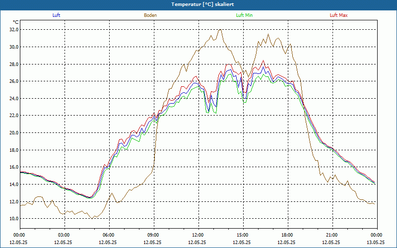Viewport: 397px width, 248px height.
Task: Click the blue "Luft" legend label
Action: pos(56,15)
